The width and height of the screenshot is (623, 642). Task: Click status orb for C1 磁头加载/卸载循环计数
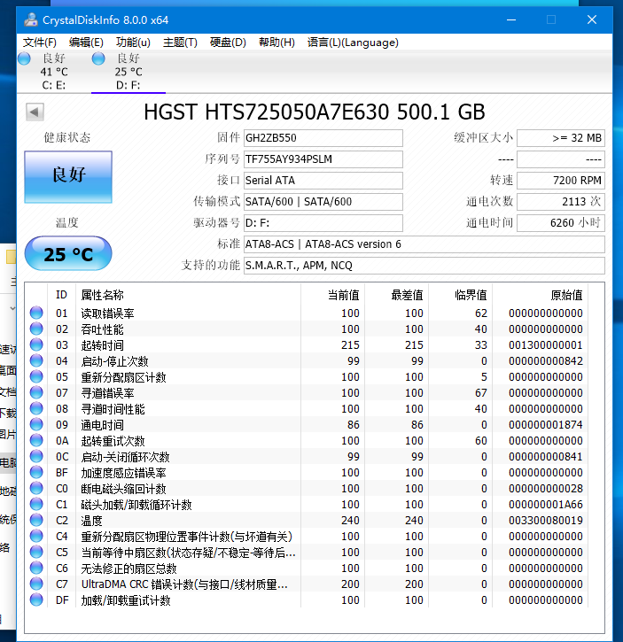click(36, 505)
